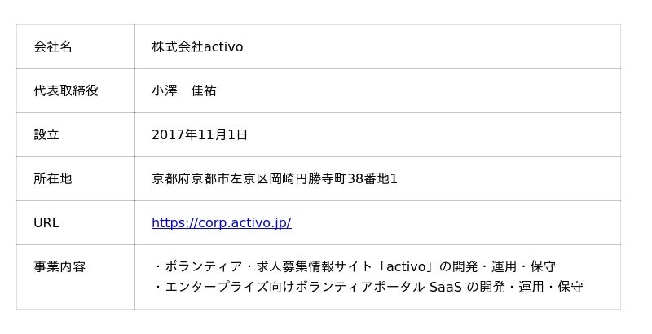Click the URL row label
The height and width of the screenshot is (334, 652).
coord(46,222)
